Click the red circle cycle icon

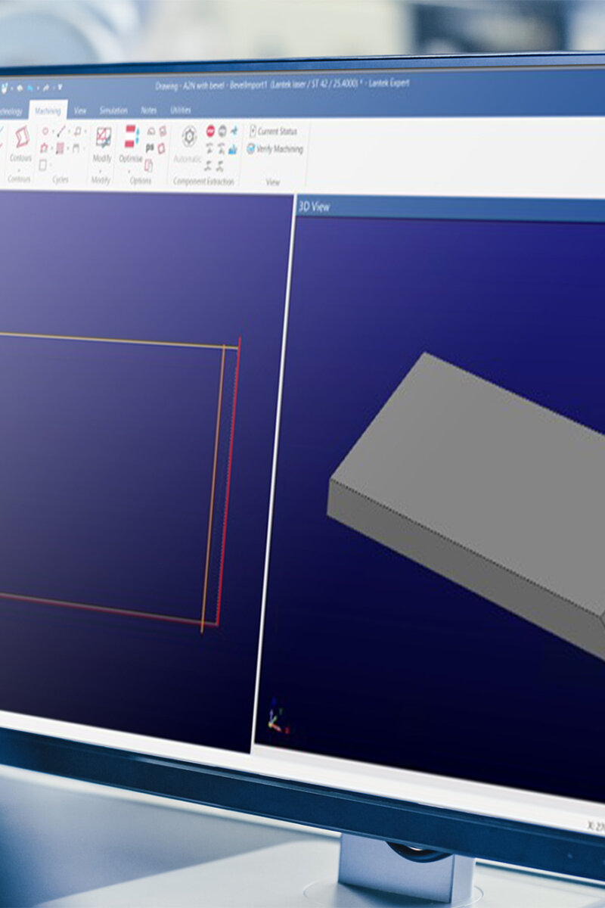45,131
